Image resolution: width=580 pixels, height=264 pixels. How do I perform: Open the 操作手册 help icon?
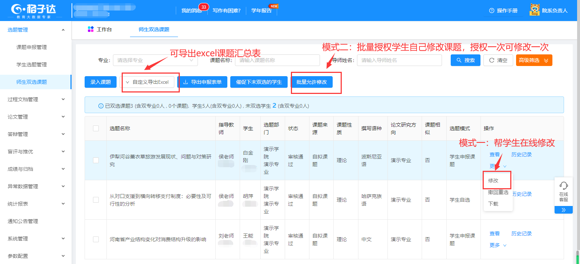point(492,11)
